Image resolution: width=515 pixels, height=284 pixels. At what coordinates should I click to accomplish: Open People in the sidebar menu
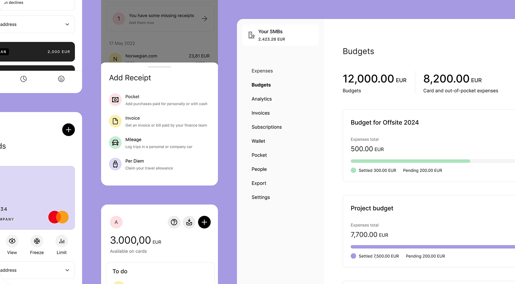pos(259,169)
